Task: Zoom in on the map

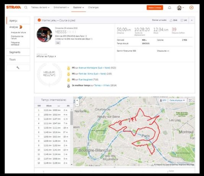Action: pos(77,101)
